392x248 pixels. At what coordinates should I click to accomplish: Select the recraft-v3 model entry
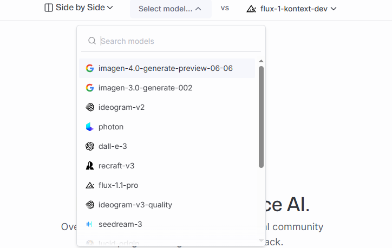point(116,166)
